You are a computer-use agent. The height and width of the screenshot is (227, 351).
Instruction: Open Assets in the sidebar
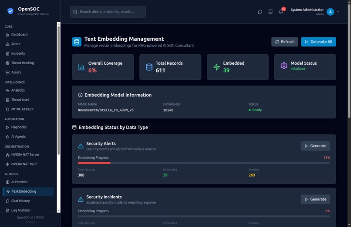tap(28, 72)
